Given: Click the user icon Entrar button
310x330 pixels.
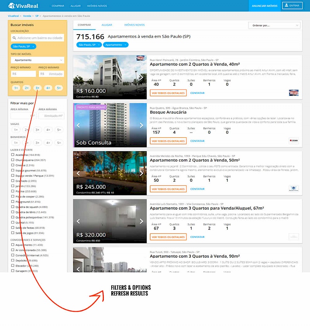Looking at the screenshot, I should coord(292,5).
